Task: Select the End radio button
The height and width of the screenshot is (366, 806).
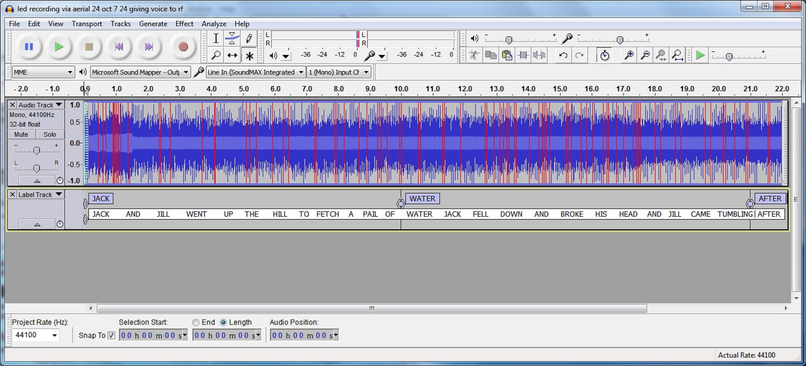Action: coord(196,322)
